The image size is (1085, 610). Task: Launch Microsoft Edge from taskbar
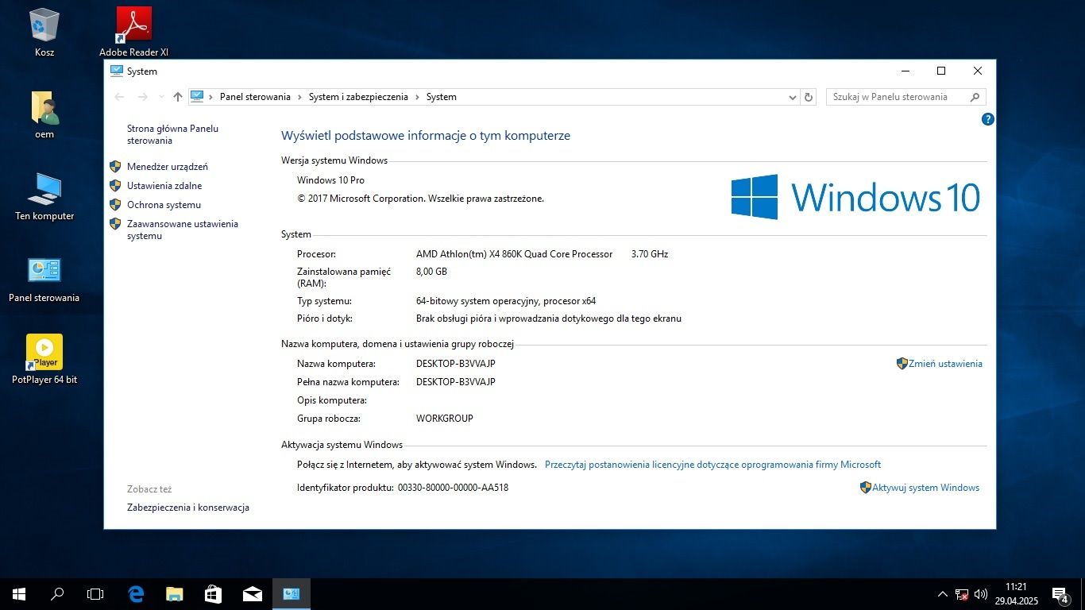tap(137, 593)
